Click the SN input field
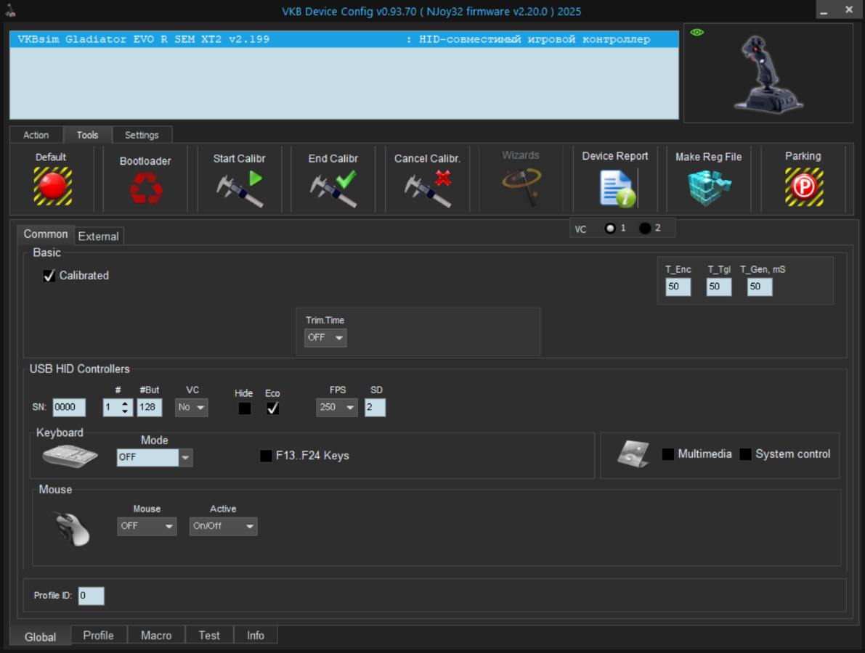Image resolution: width=865 pixels, height=653 pixels. pyautogui.click(x=69, y=407)
